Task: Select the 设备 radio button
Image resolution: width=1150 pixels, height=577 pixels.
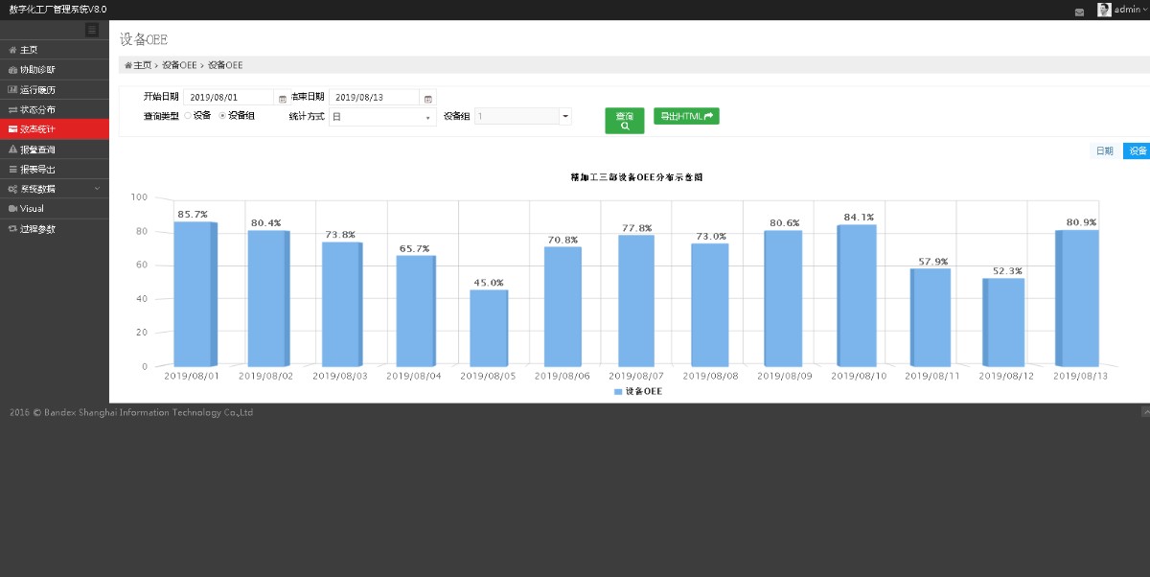Action: 187,115
